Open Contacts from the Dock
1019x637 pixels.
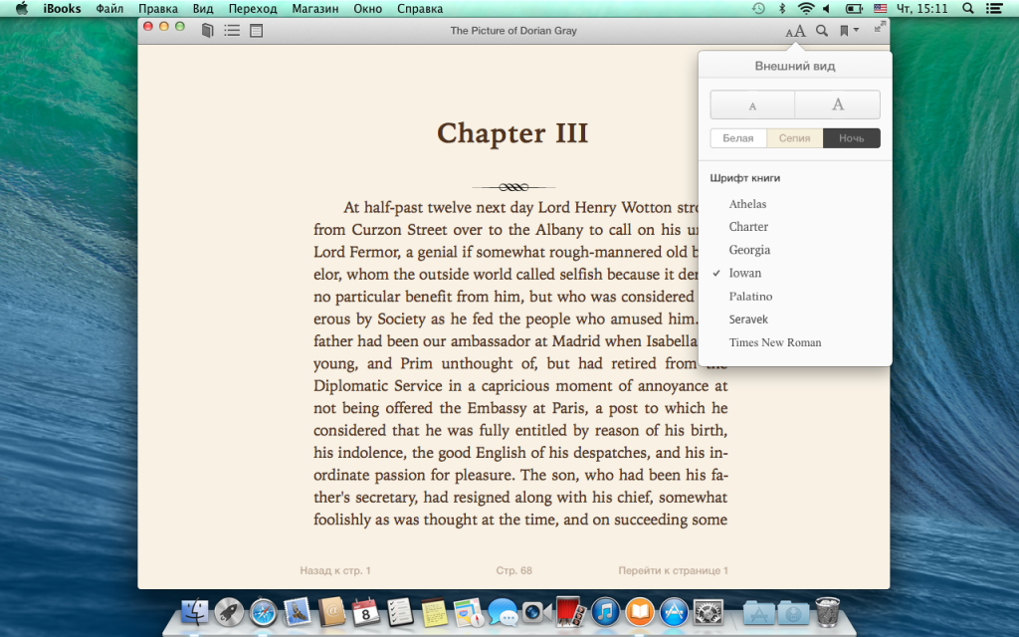click(x=332, y=612)
